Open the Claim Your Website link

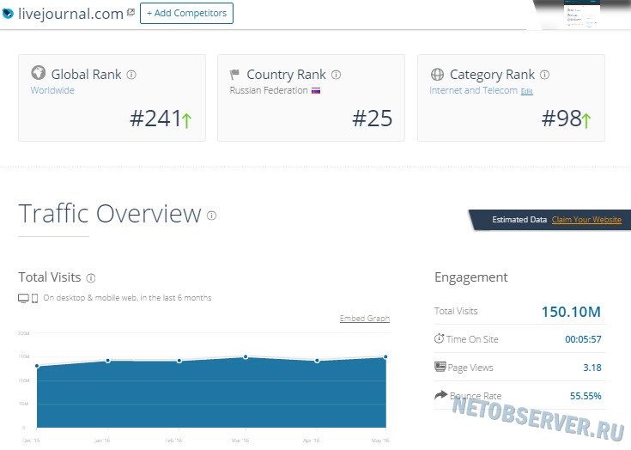(x=586, y=219)
